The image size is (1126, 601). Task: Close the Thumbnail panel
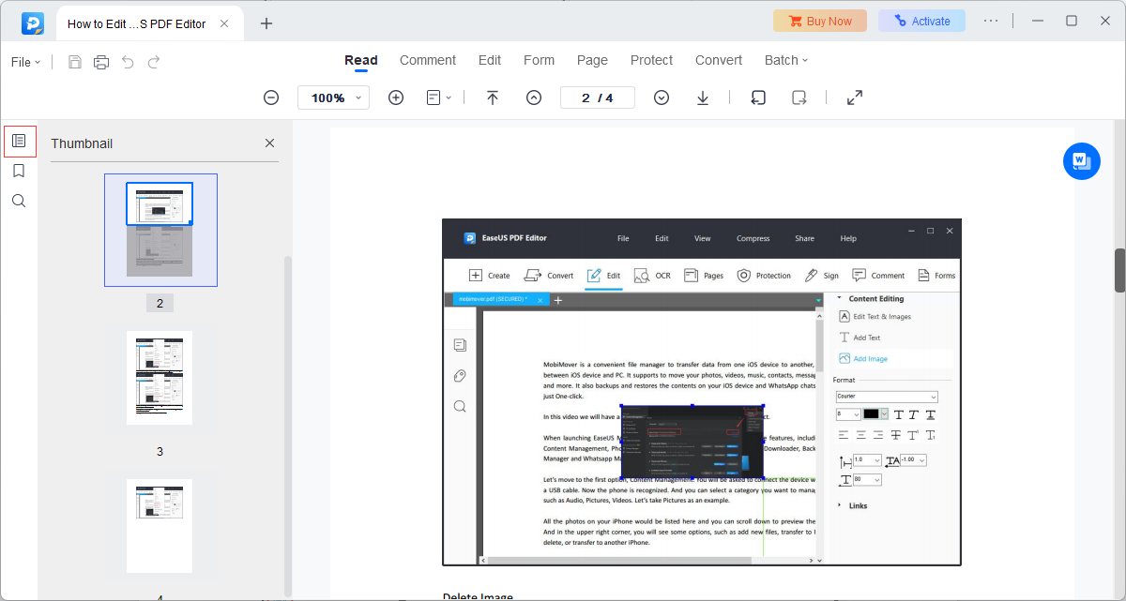(269, 143)
